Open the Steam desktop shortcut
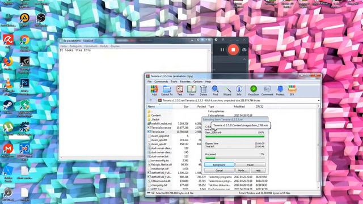 [8, 107]
